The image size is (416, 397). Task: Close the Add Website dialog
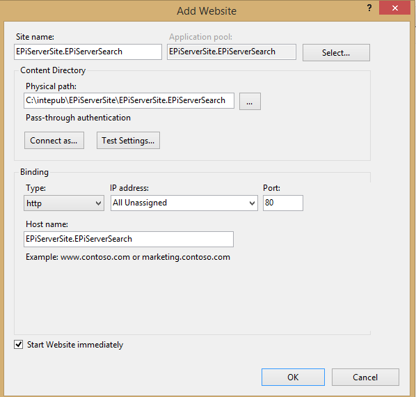[x=394, y=8]
